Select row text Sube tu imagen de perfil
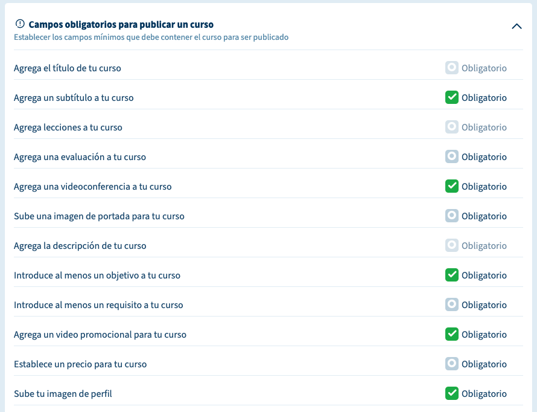 (63, 394)
